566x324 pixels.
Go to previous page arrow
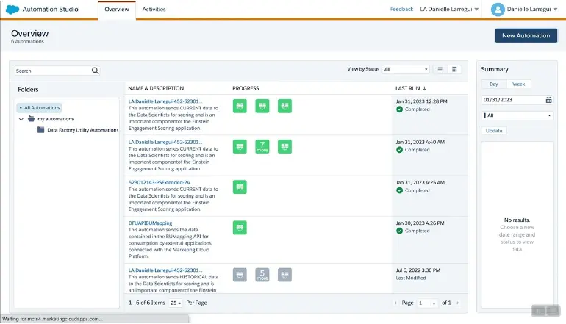point(395,303)
